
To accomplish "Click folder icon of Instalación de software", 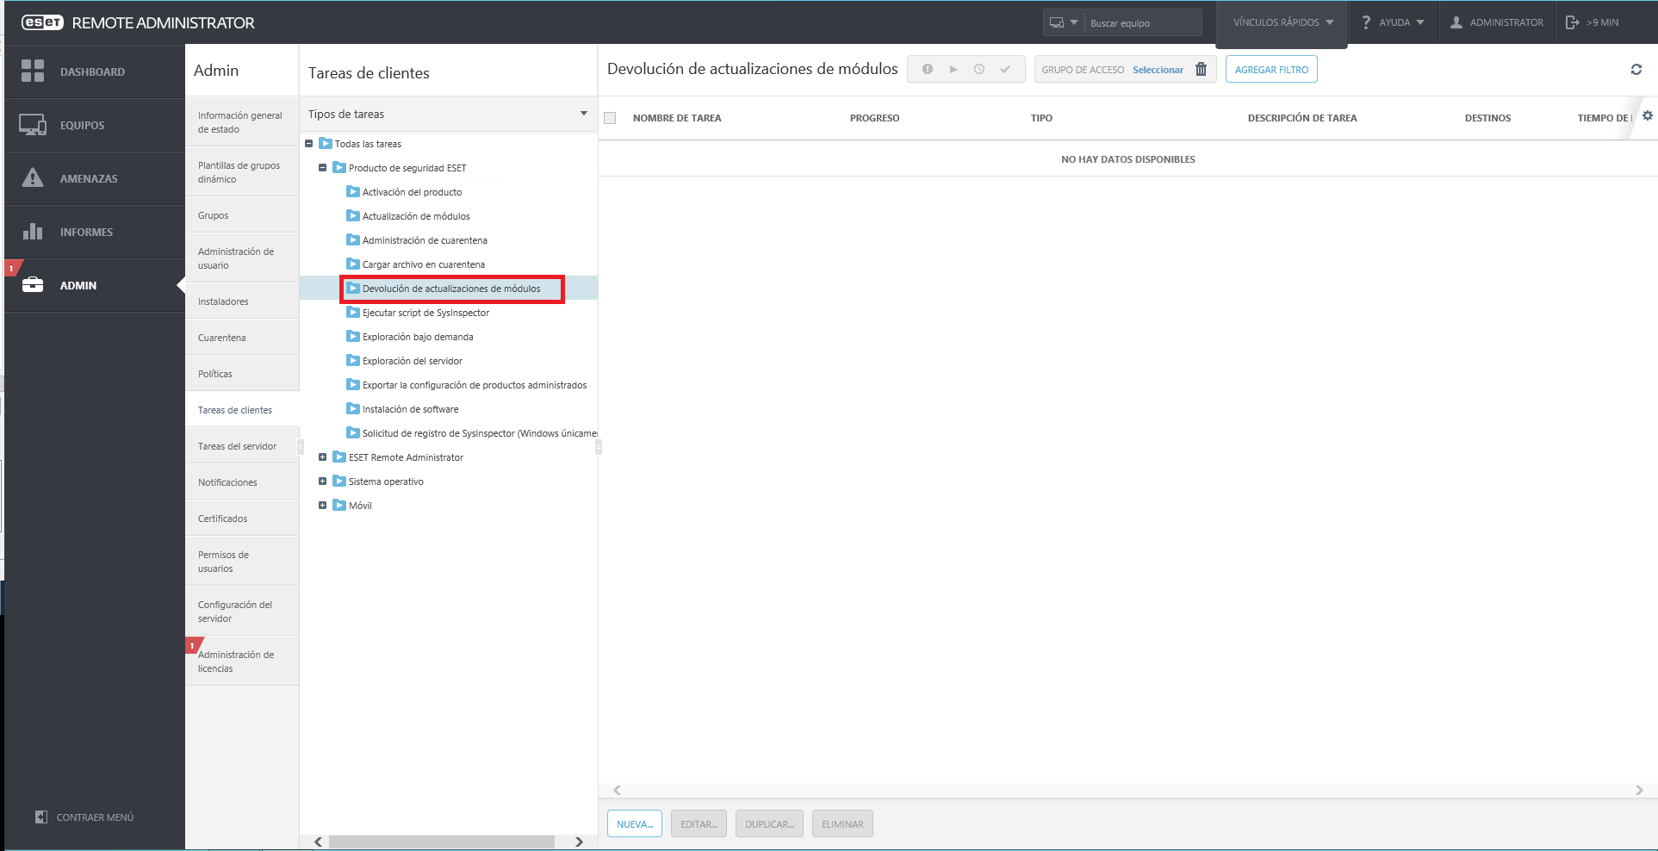I will pyautogui.click(x=353, y=408).
